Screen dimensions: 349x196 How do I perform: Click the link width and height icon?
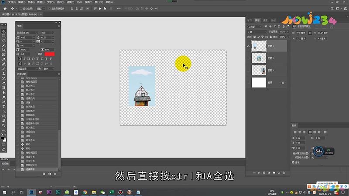coord(310,33)
